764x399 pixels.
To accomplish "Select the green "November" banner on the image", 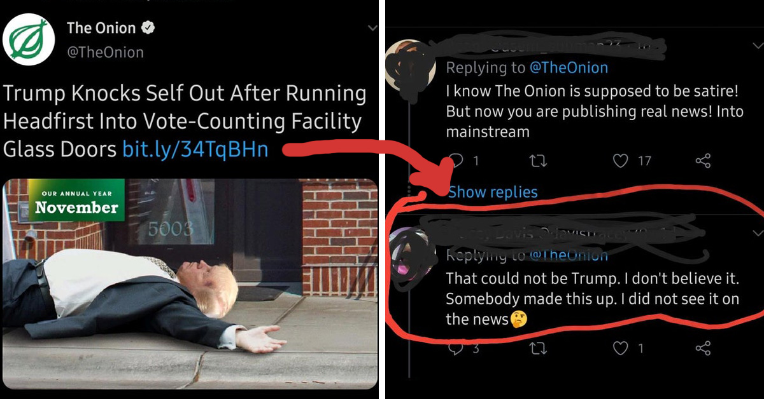I will tap(76, 203).
